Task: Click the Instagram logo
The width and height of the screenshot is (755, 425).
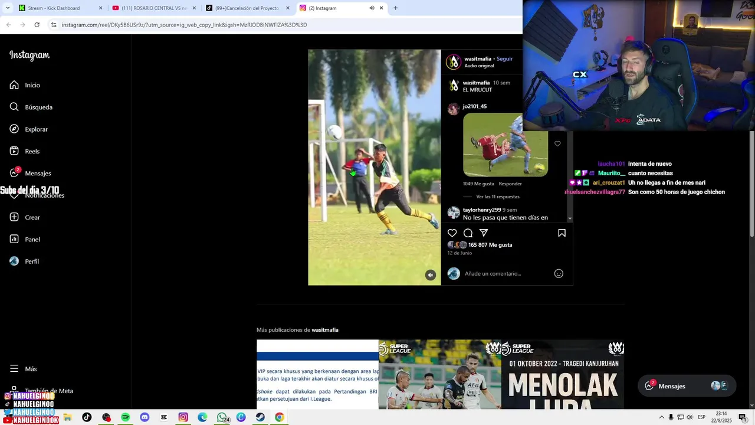Action: tap(29, 55)
